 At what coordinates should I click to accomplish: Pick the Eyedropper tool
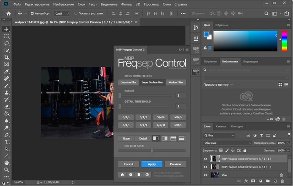6,71
